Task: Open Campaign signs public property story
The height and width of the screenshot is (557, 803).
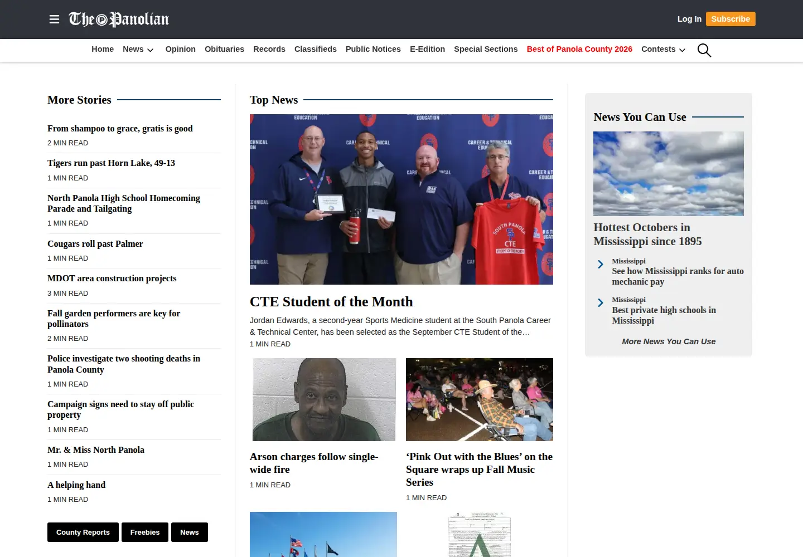Action: coord(120,409)
